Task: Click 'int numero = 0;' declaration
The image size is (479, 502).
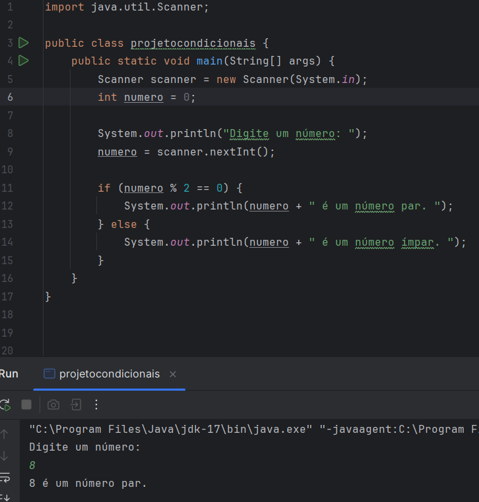Action: [146, 98]
